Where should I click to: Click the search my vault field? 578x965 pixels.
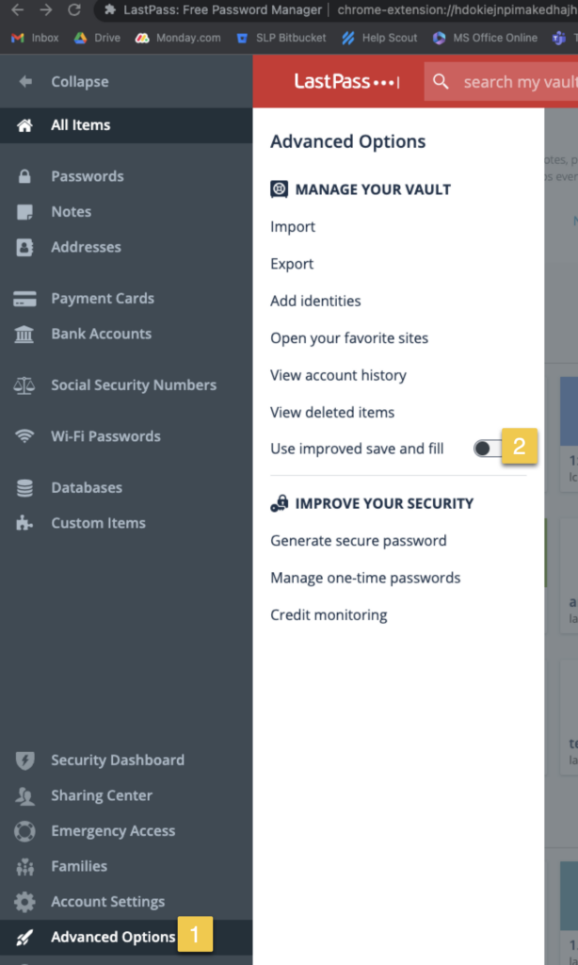(518, 82)
